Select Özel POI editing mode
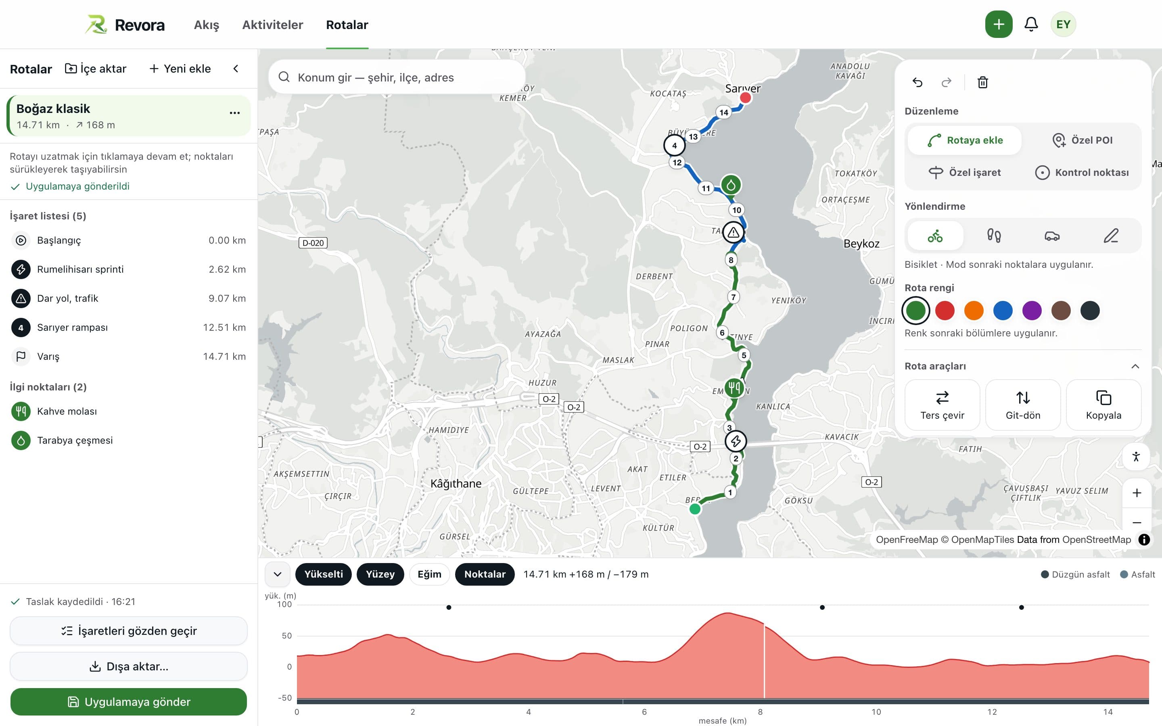This screenshot has height=726, width=1162. coord(1082,140)
